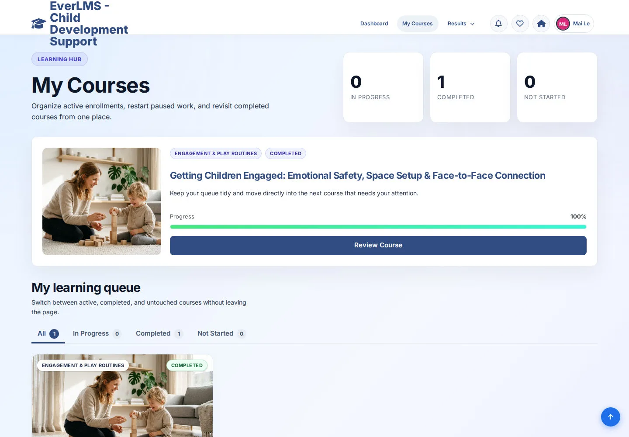Click the Review Course button
Viewport: 629px width, 437px height.
click(378, 246)
